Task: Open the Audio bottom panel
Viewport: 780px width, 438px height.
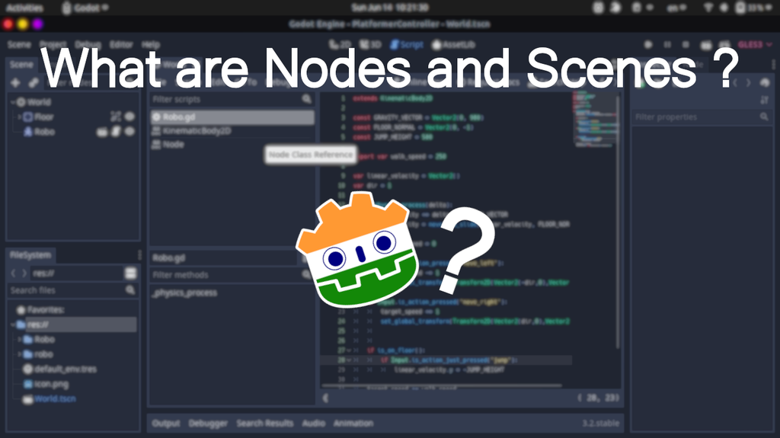Action: click(313, 423)
